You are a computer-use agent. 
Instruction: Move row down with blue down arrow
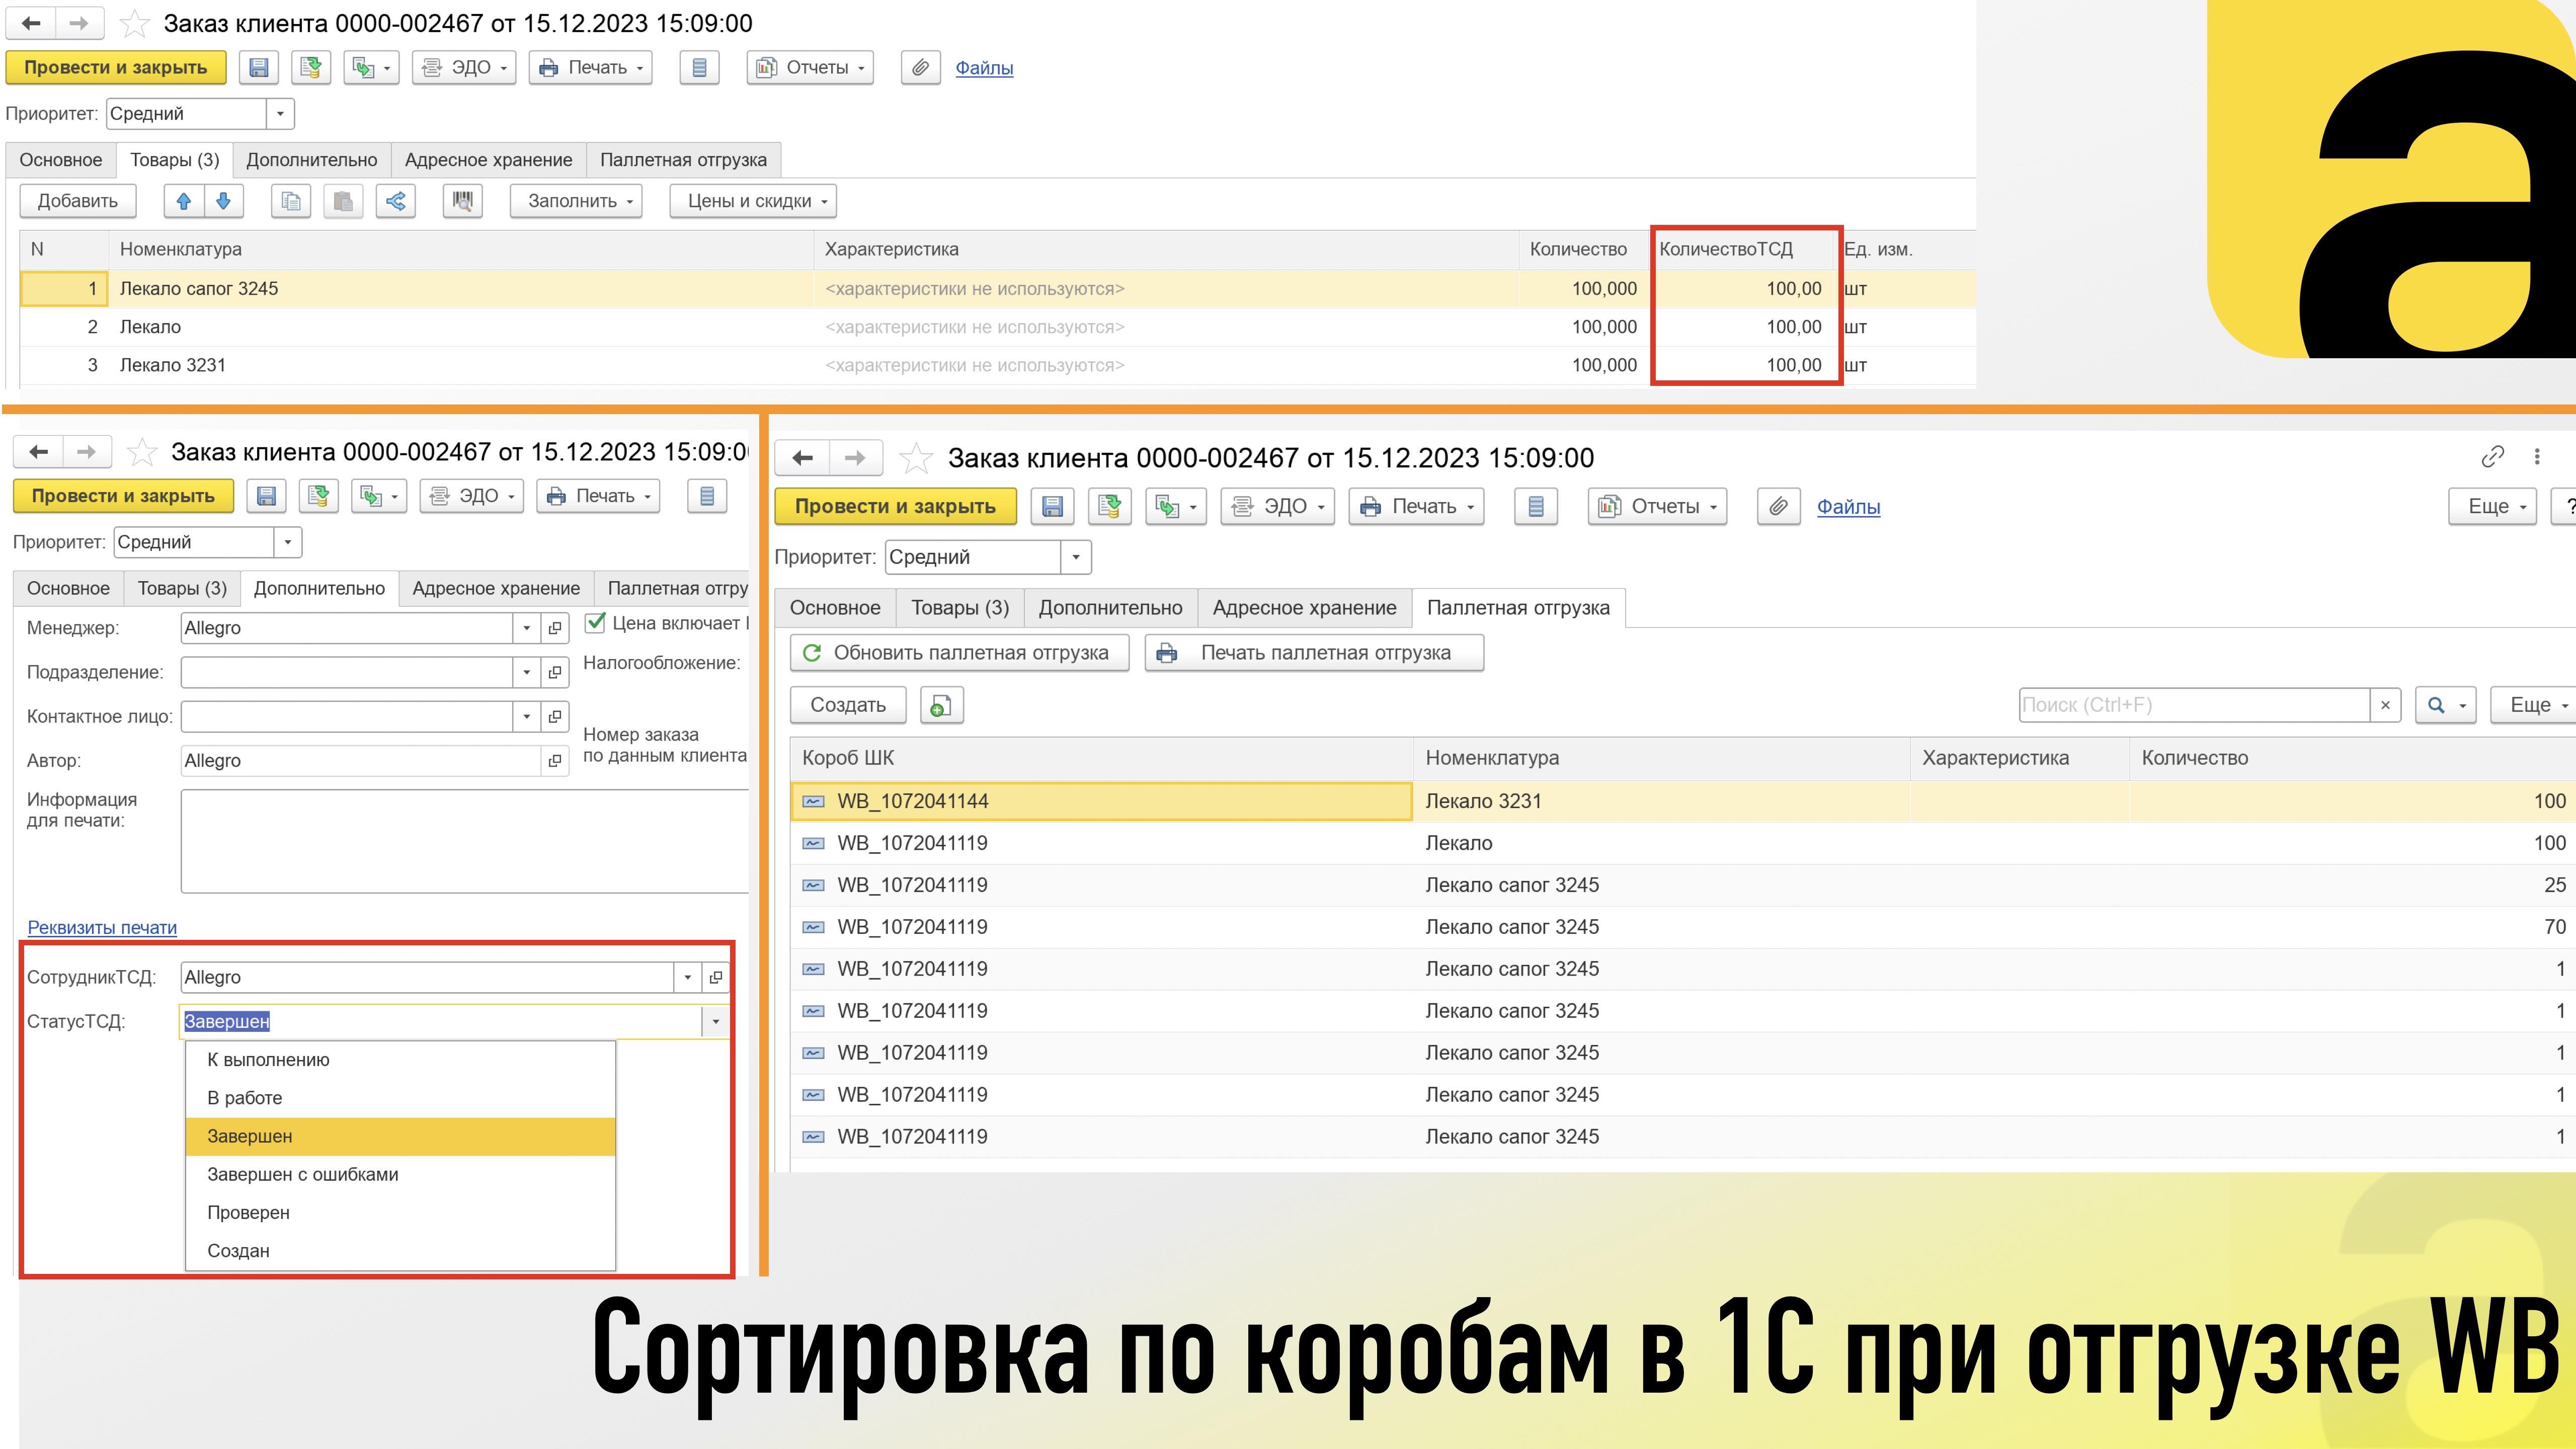[x=224, y=201]
